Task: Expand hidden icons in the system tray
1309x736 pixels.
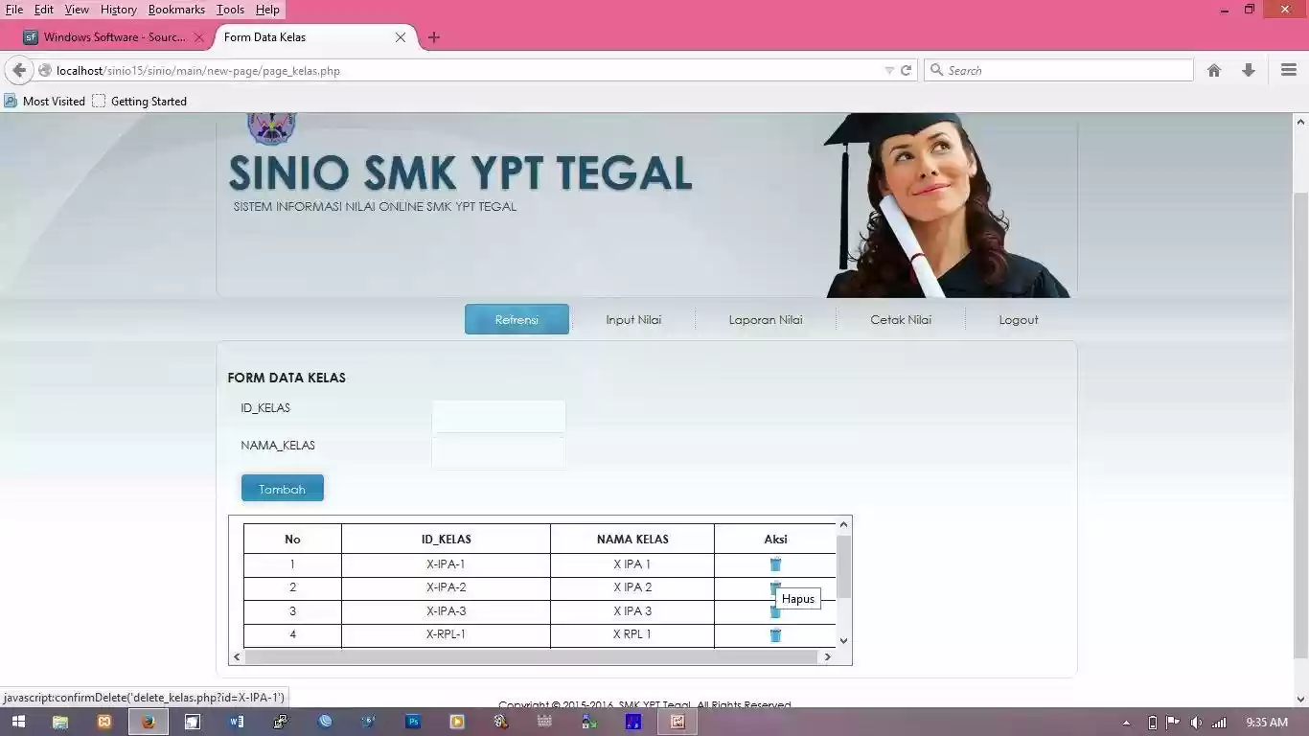Action: [1126, 723]
